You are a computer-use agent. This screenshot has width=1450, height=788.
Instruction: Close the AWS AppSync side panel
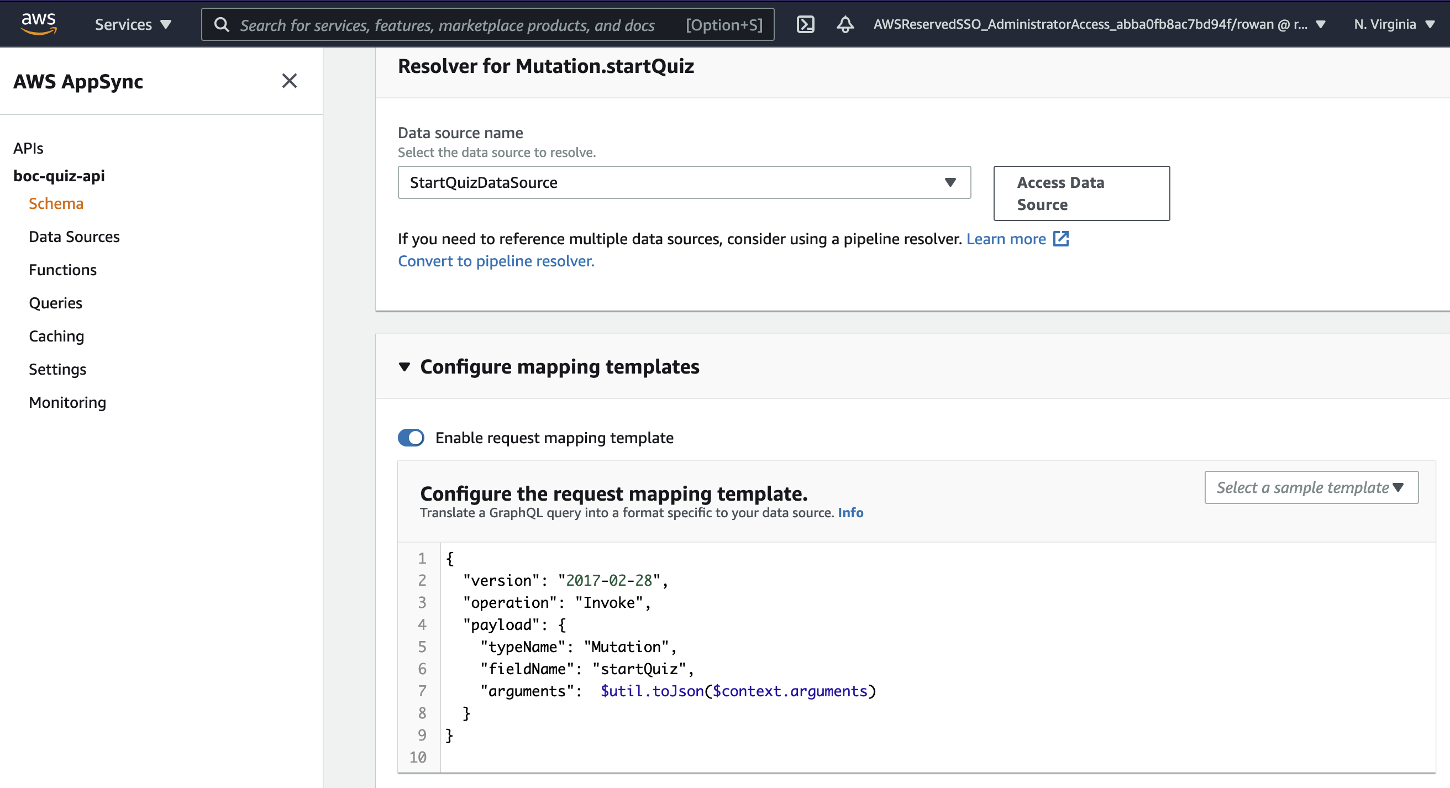point(290,81)
